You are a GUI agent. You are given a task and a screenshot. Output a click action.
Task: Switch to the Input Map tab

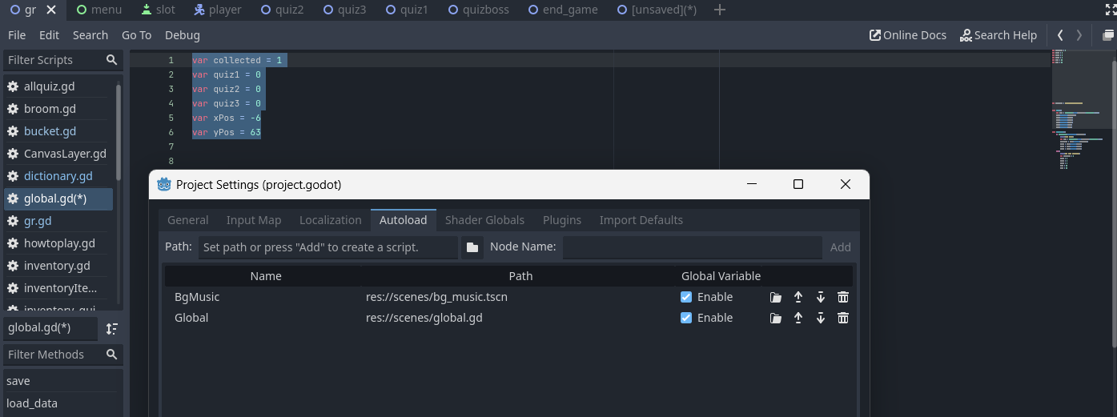[x=254, y=220]
